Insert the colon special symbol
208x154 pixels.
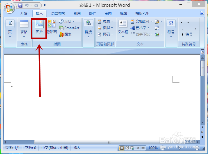point(189,28)
